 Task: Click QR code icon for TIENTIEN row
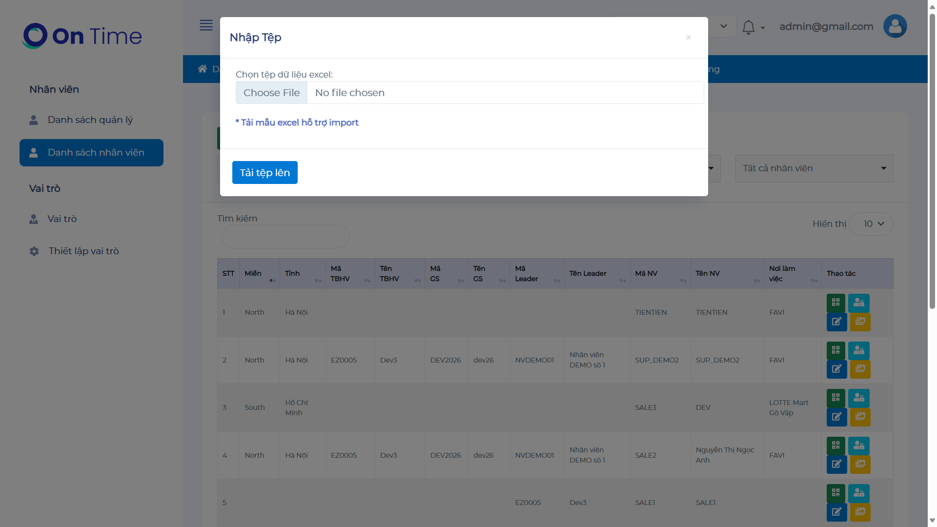pyautogui.click(x=835, y=303)
